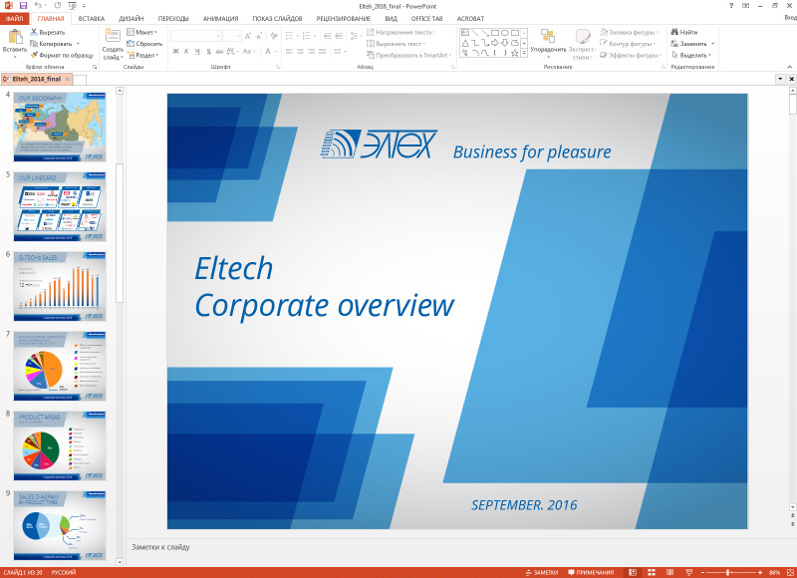Click Контур фигуры shape outline
The width and height of the screenshot is (797, 578).
click(x=629, y=44)
